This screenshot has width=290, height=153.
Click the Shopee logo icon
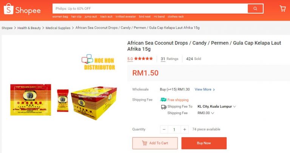(x=8, y=9)
